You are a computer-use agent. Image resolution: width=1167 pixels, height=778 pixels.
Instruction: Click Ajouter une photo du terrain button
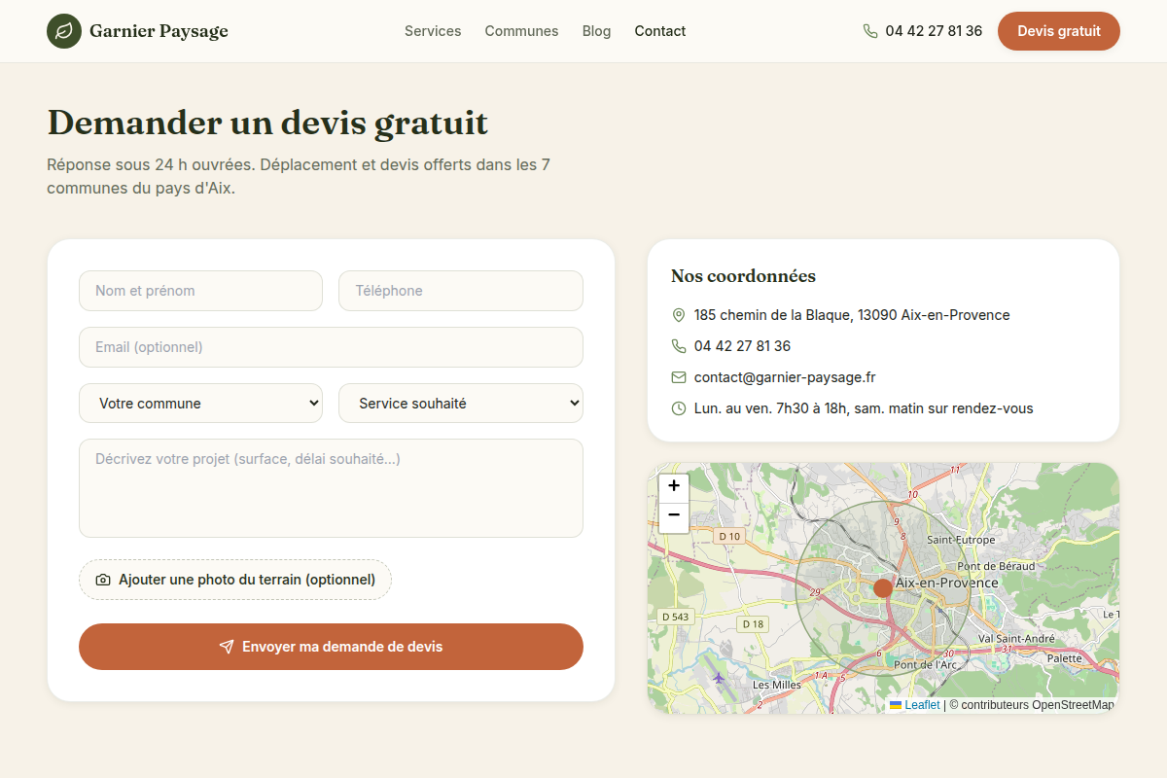[235, 580]
